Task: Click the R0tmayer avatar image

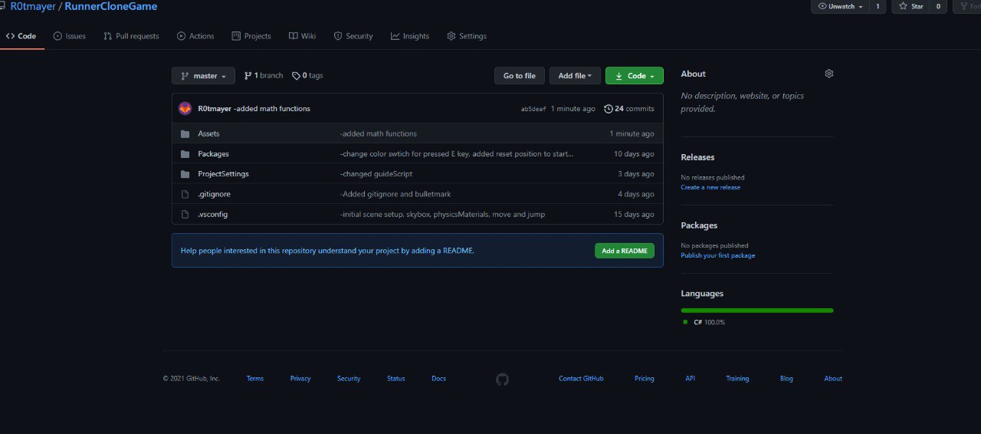Action: pos(185,108)
